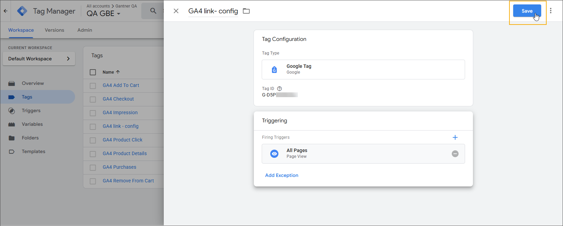The image size is (563, 226).
Task: Click Add Exception link
Action: (282, 175)
